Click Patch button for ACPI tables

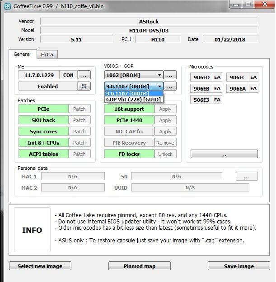(80, 154)
